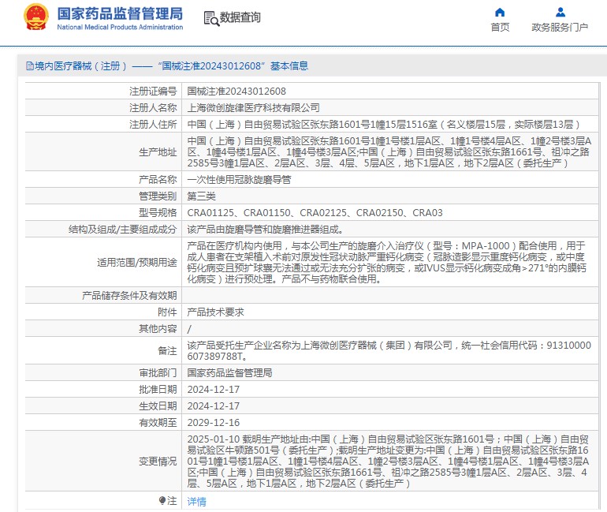Click the 产品名称 row label
Screen dimensions: 607x512
click(x=158, y=180)
